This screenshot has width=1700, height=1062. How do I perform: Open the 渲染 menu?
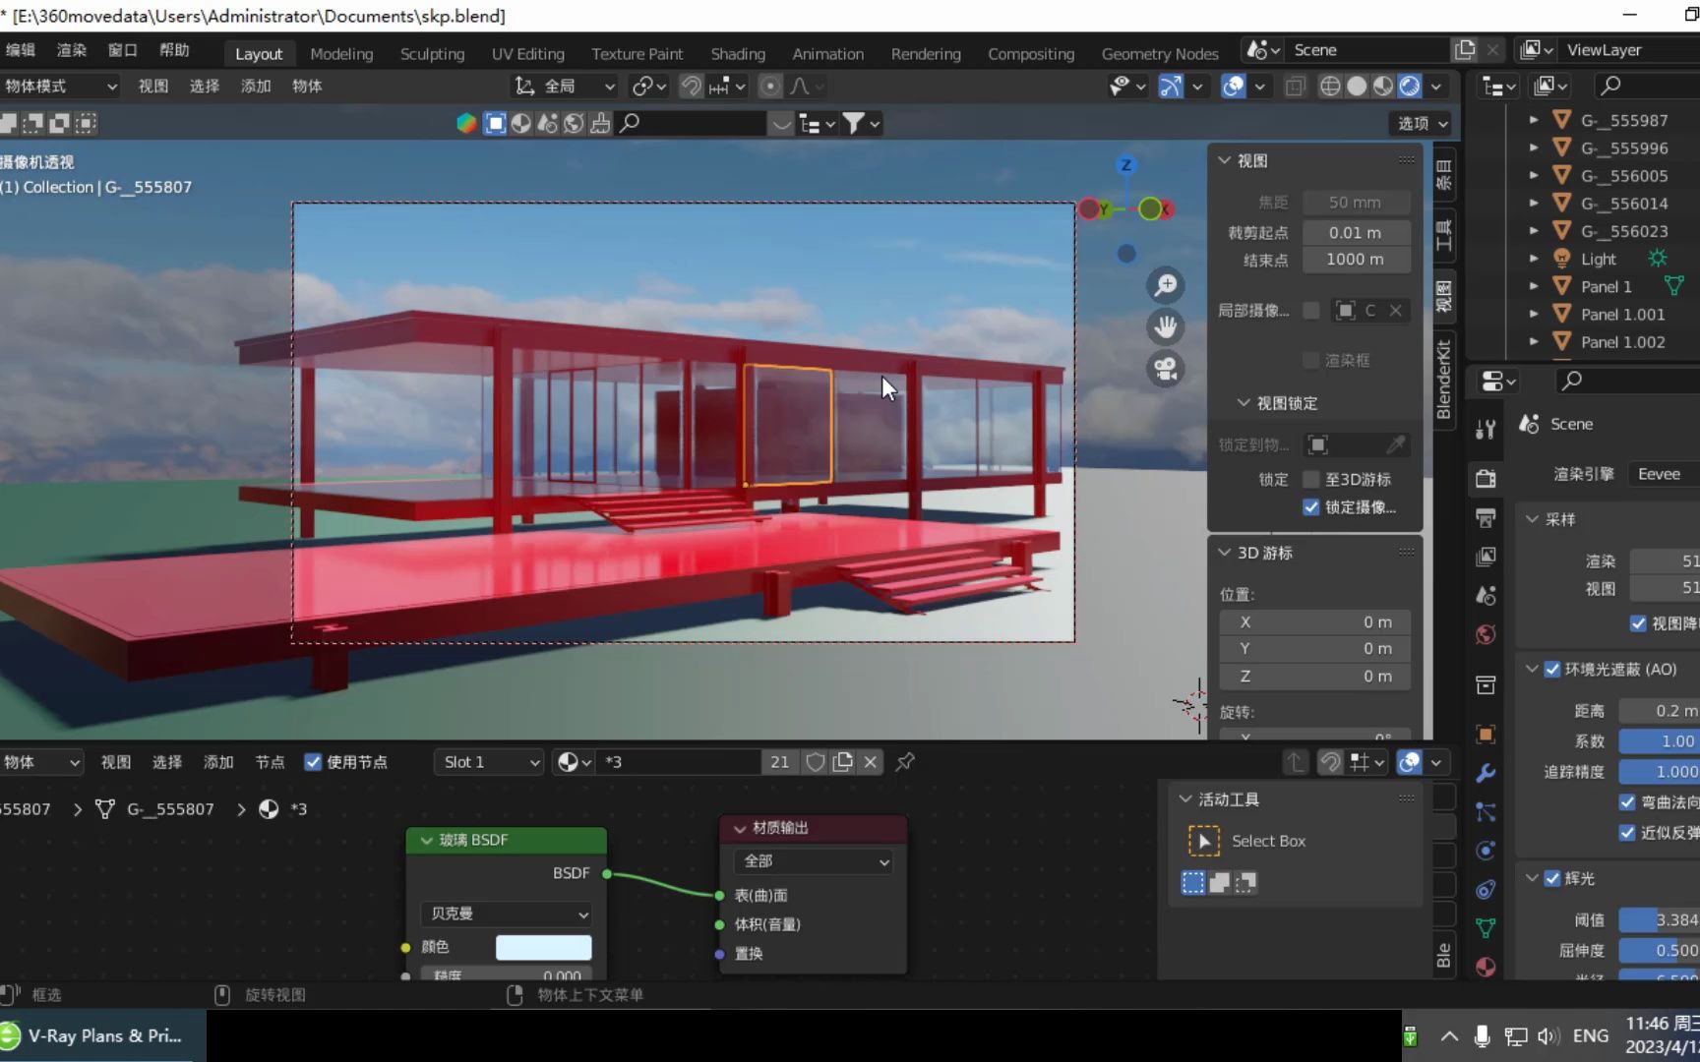tap(70, 50)
